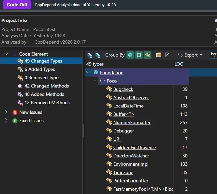This screenshot has width=217, height=194.
Task: Click the collapse all icon in toolbar
Action: (90, 55)
